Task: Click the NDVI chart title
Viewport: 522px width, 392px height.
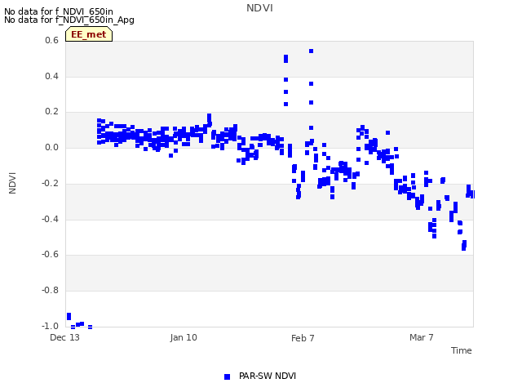Action: pos(259,7)
